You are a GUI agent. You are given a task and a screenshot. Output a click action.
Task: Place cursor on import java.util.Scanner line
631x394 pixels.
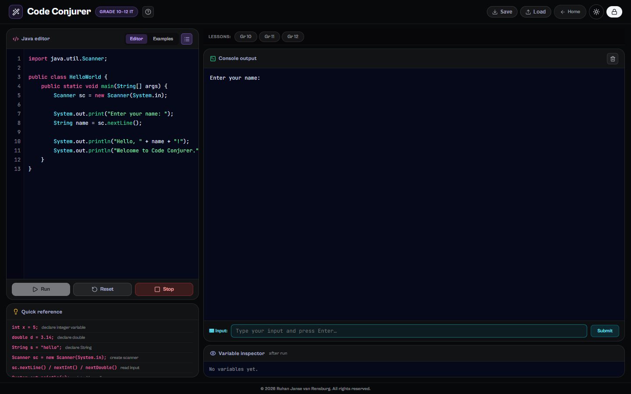(x=67, y=59)
